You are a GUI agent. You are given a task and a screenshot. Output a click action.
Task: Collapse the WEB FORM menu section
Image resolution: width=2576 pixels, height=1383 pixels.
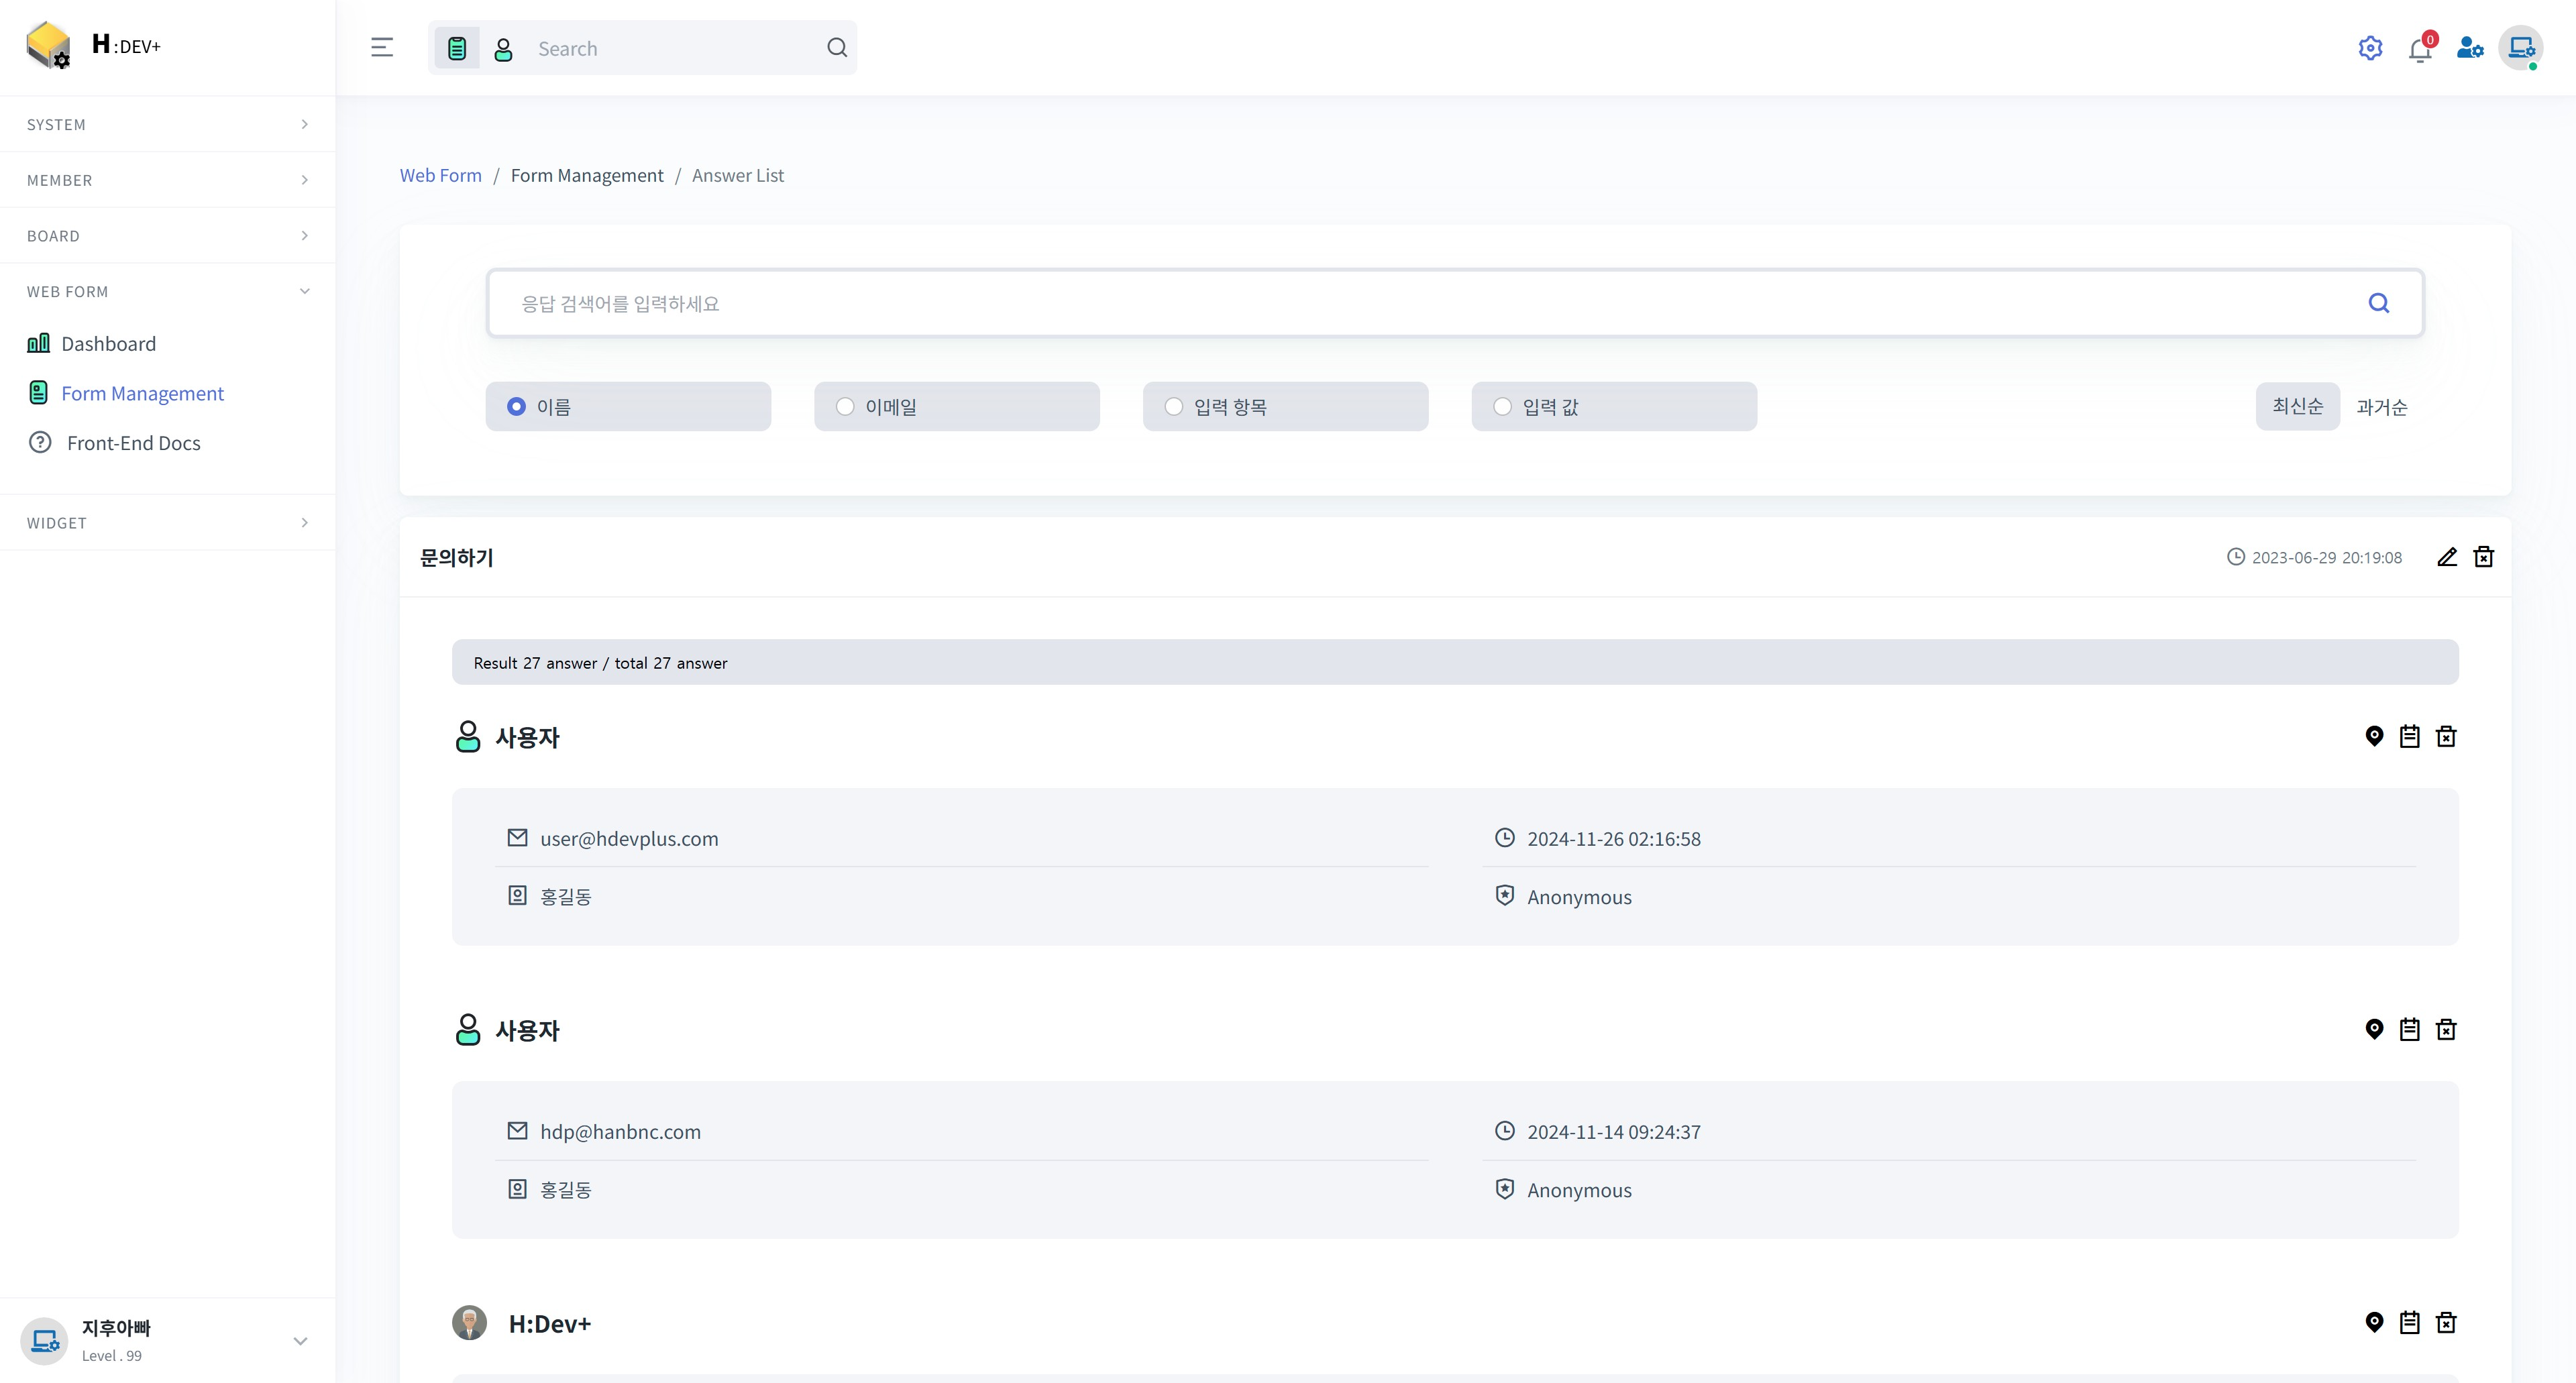click(168, 291)
